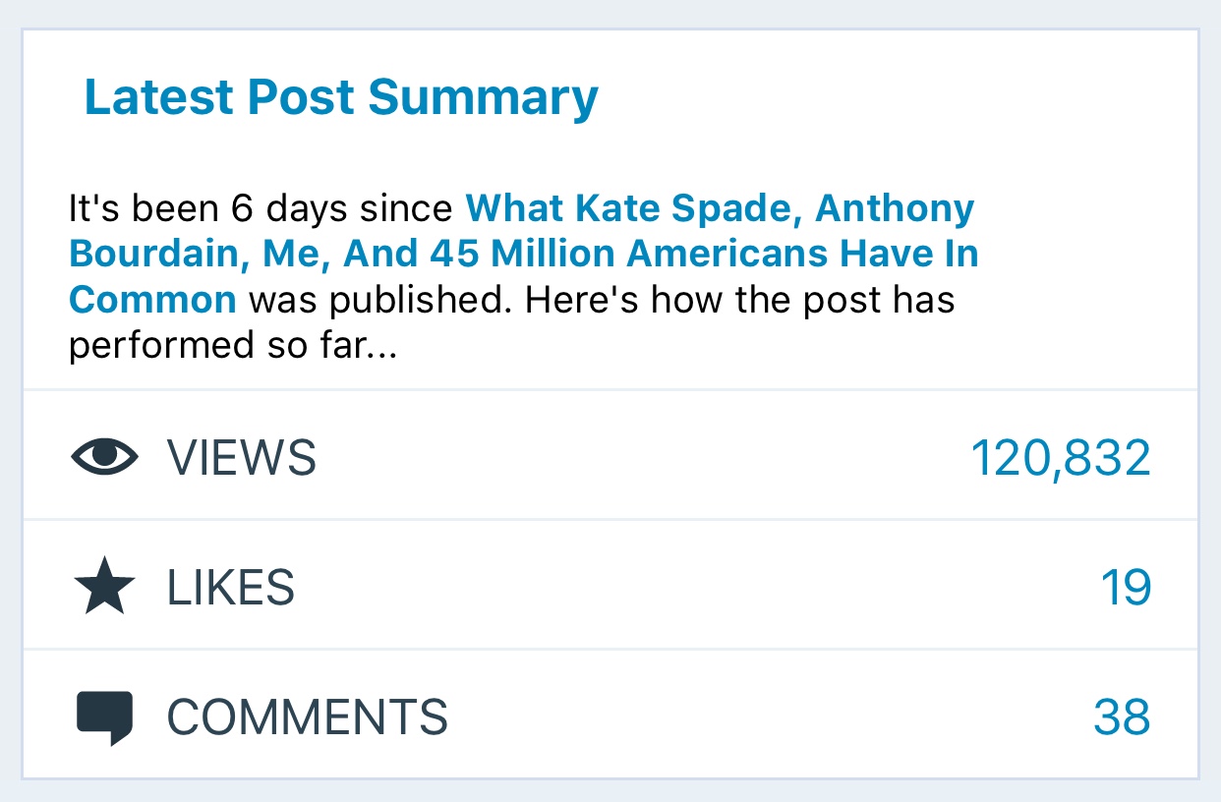Click the eye icon beside Views
The width and height of the screenshot is (1221, 802).
click(104, 458)
